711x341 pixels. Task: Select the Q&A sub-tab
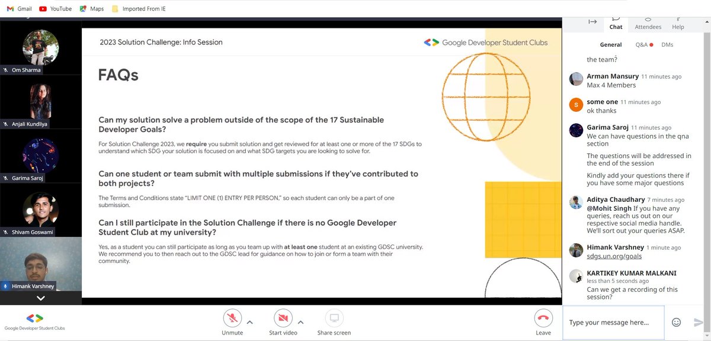[x=644, y=44]
